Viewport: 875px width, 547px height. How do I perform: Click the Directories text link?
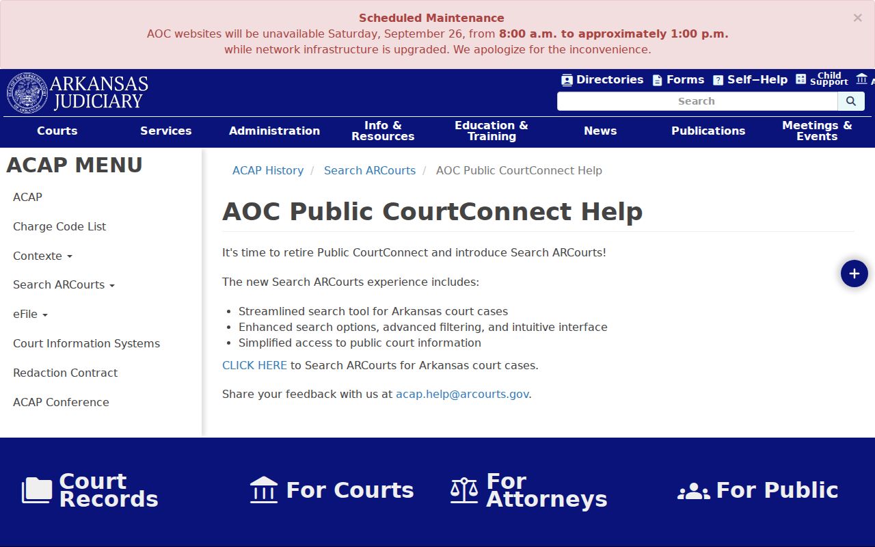click(x=610, y=80)
